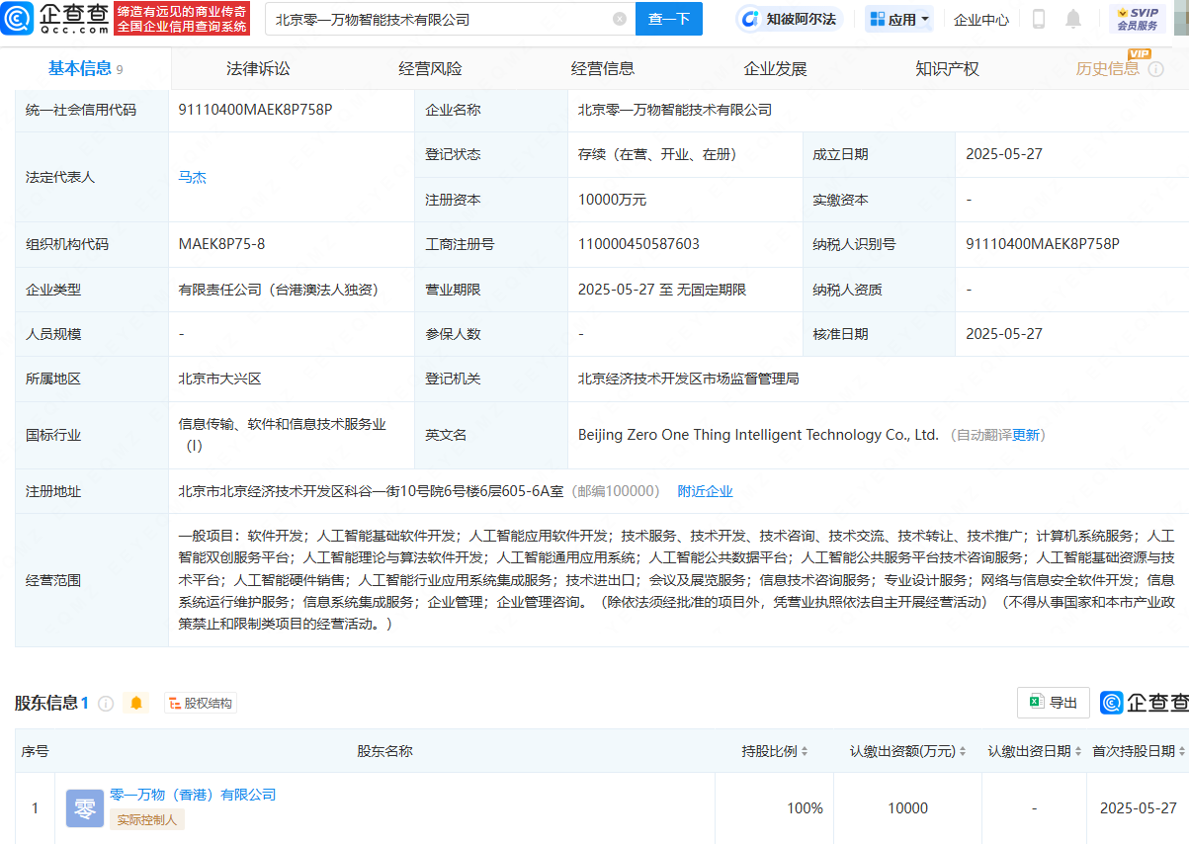The height and width of the screenshot is (844, 1189).
Task: Click shareholder avatar 零 thumbnail
Action: pyautogui.click(x=85, y=808)
